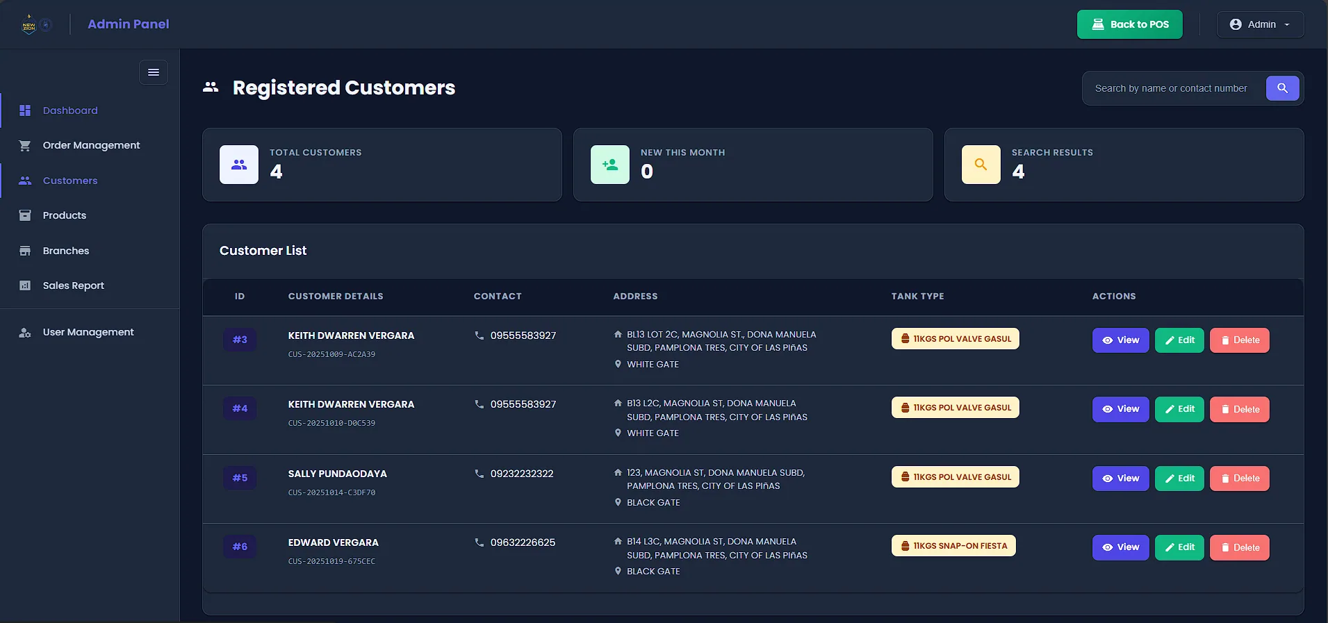Click phone icon beside 09232232322
Image resolution: width=1328 pixels, height=623 pixels.
tap(479, 474)
